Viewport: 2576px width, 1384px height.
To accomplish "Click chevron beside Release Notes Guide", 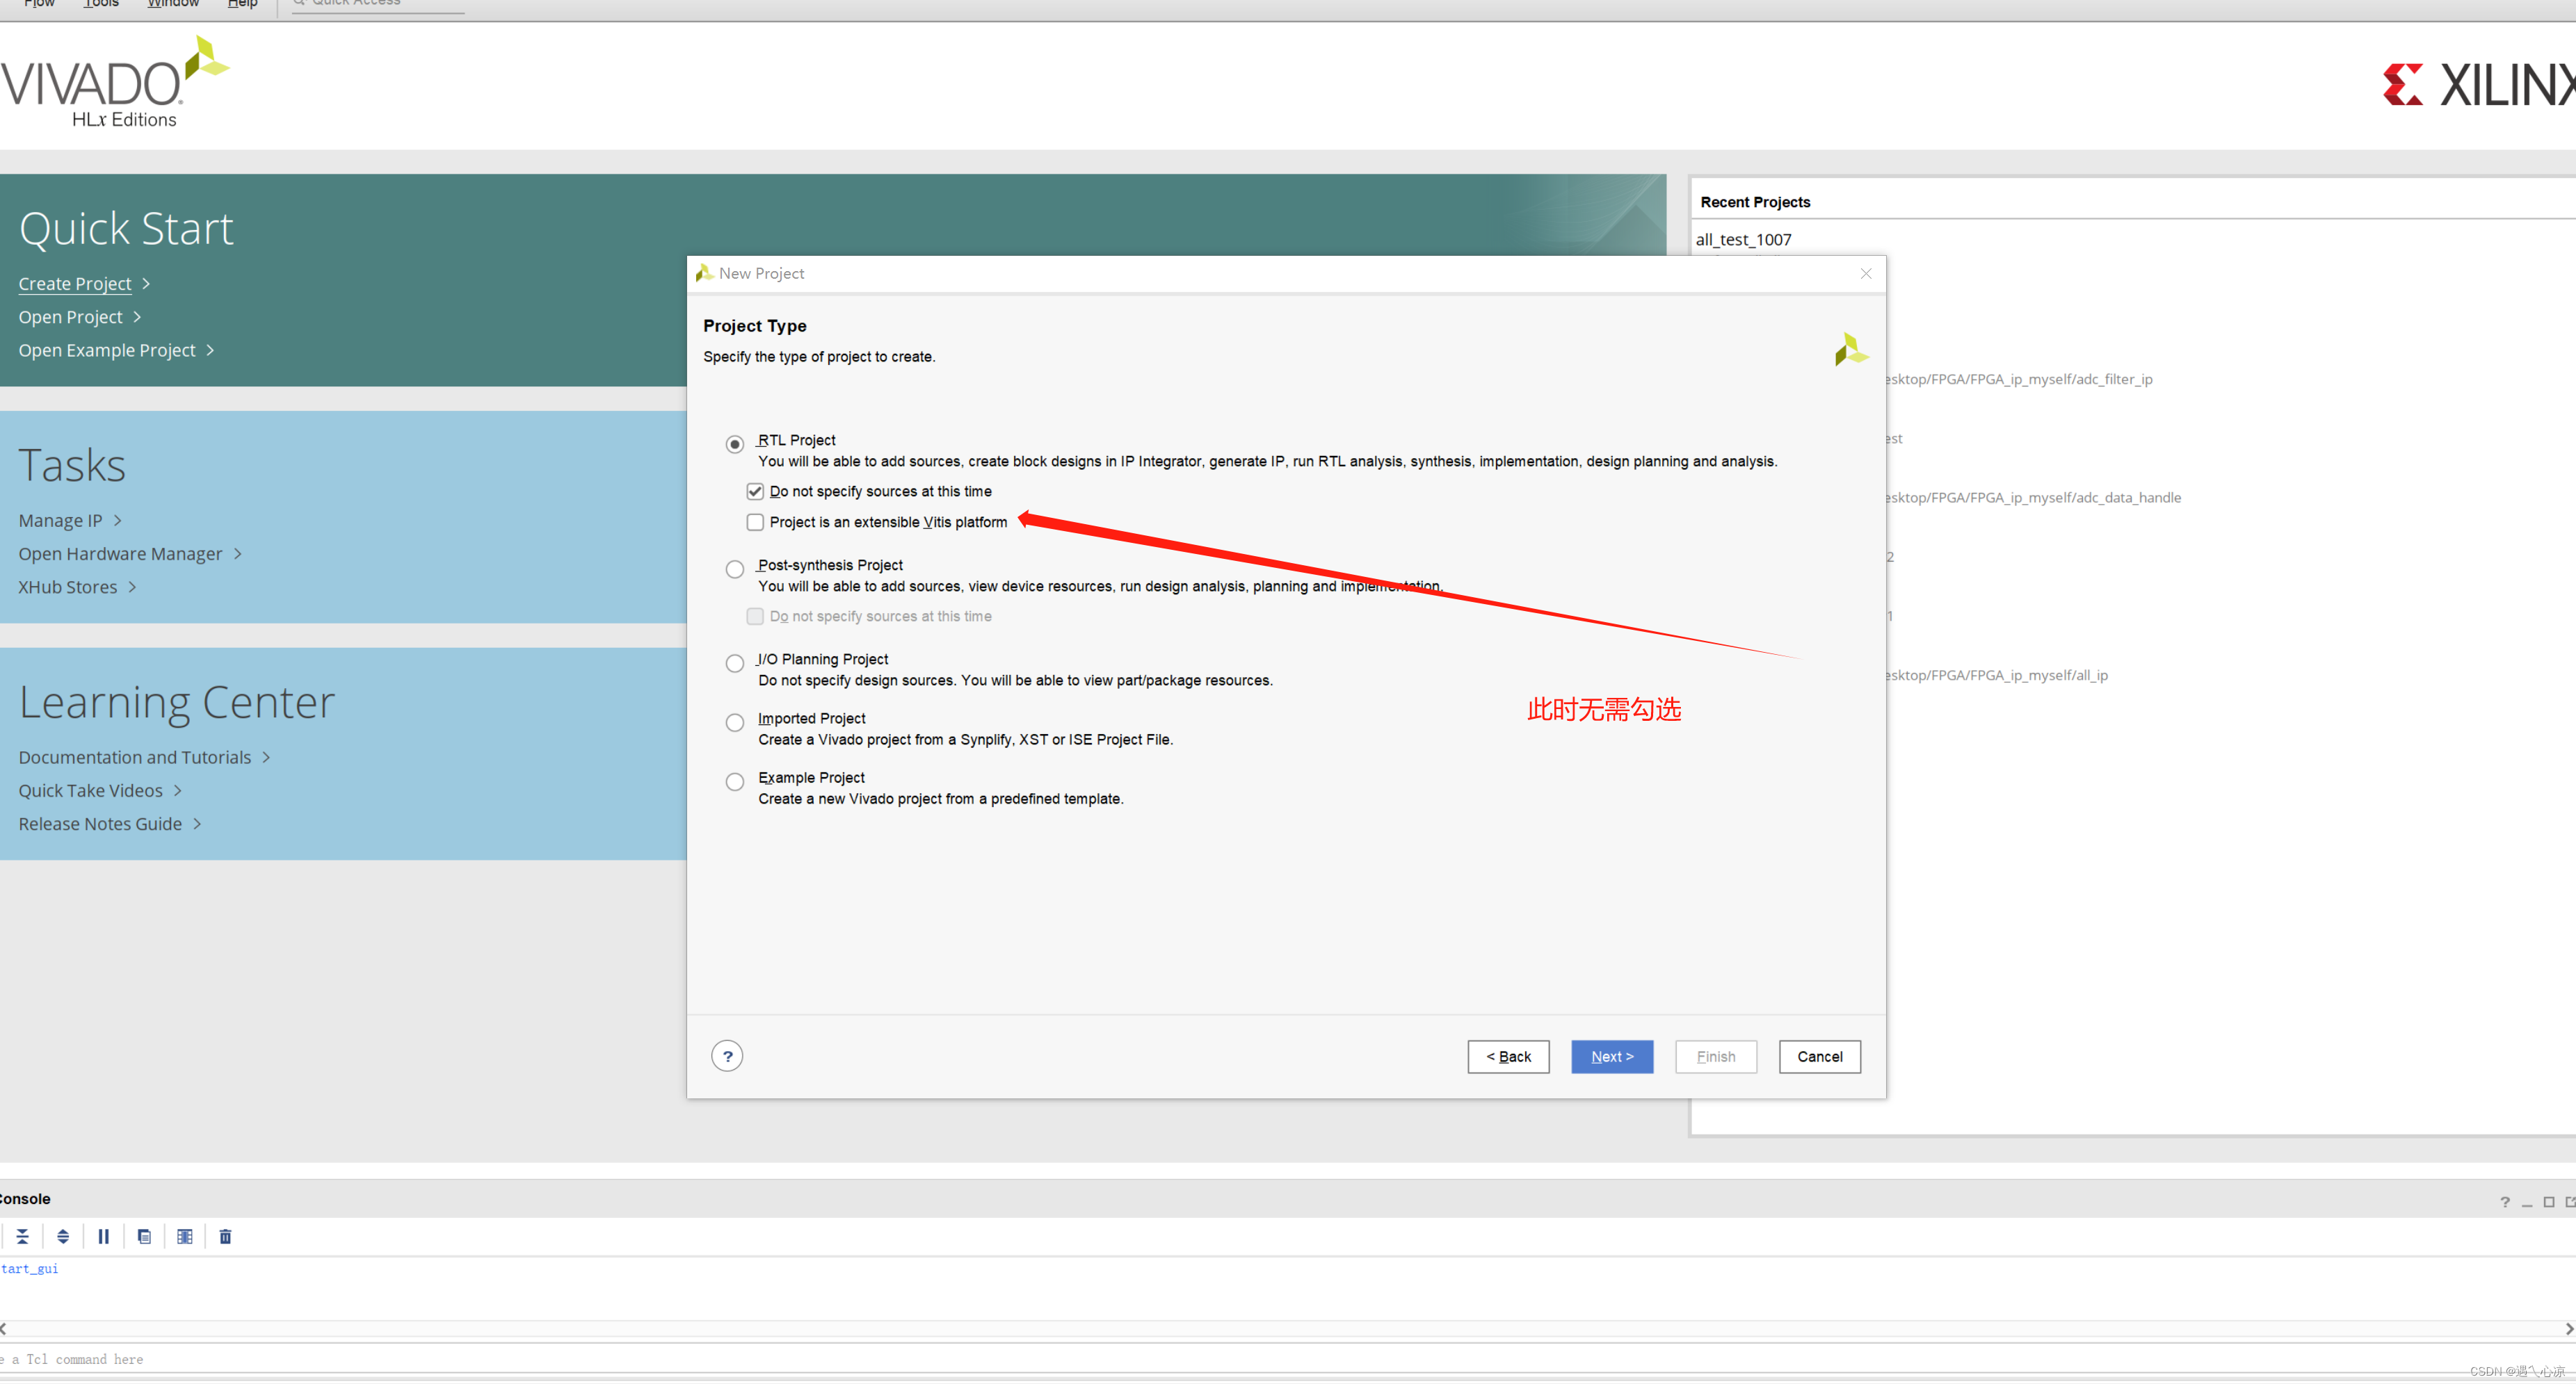I will tap(197, 824).
